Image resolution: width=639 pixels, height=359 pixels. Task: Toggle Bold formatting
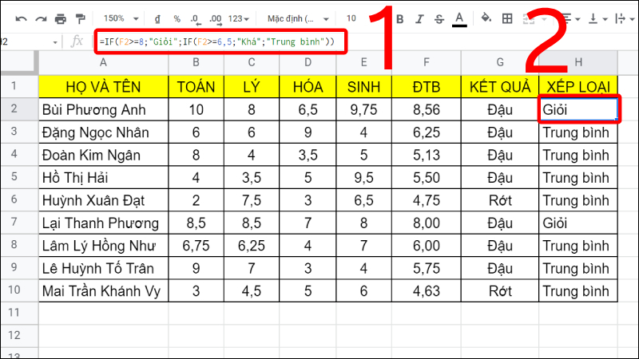pyautogui.click(x=399, y=18)
